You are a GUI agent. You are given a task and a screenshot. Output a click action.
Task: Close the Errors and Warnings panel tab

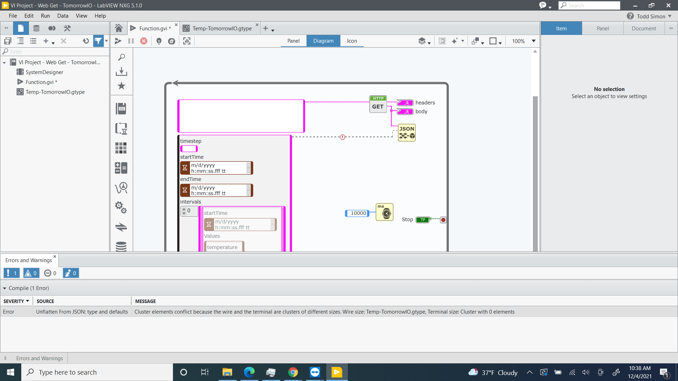coord(55,256)
